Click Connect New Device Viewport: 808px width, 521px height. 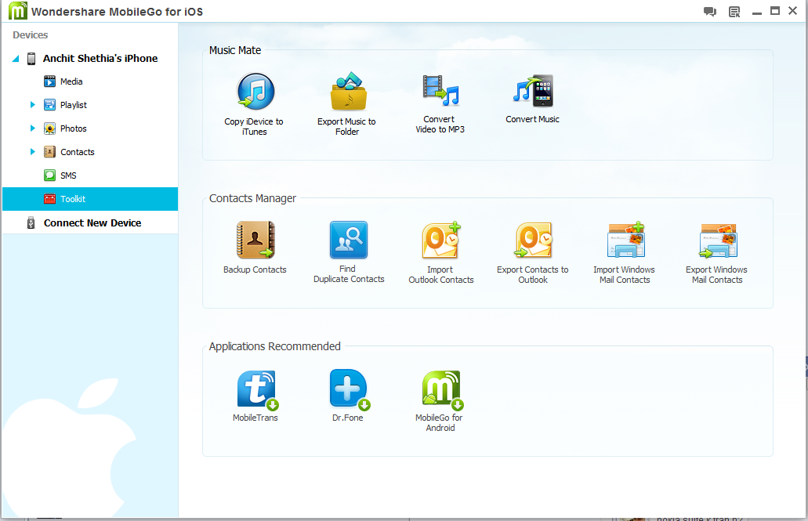pos(92,223)
